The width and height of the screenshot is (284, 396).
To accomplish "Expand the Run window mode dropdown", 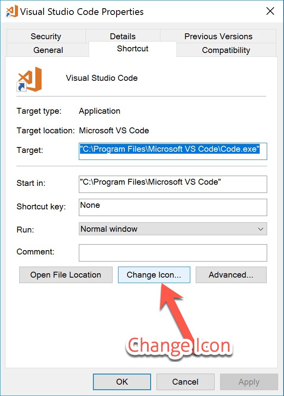I will pyautogui.click(x=173, y=229).
